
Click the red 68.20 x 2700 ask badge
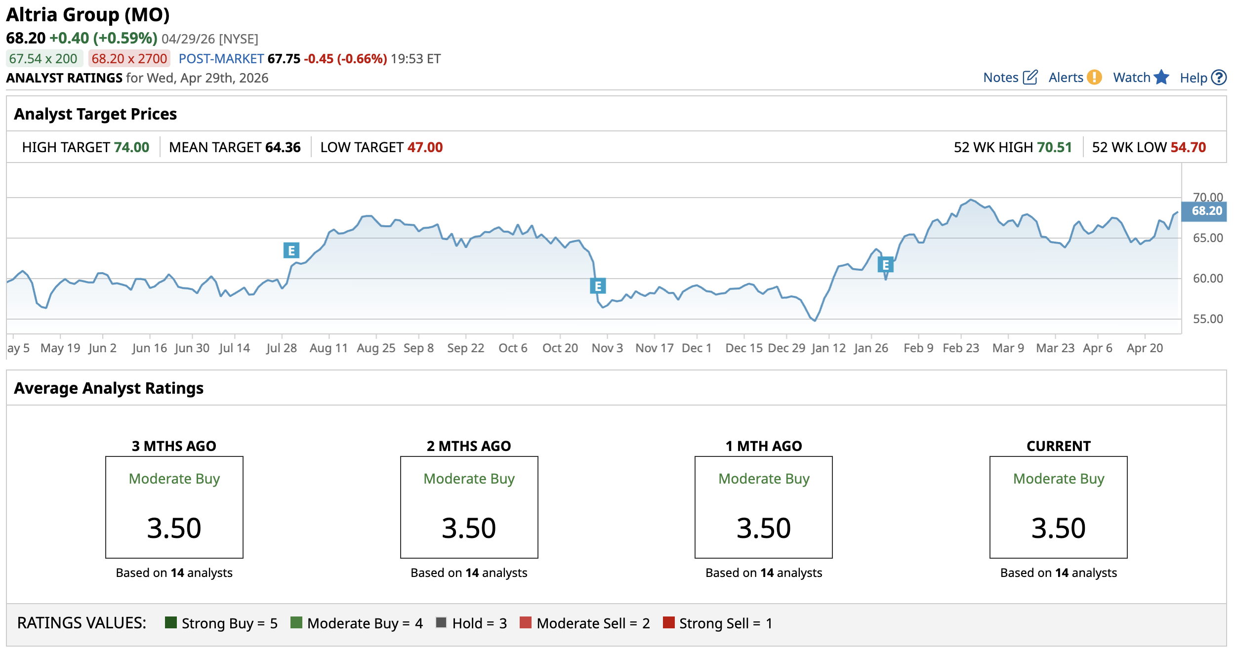129,59
